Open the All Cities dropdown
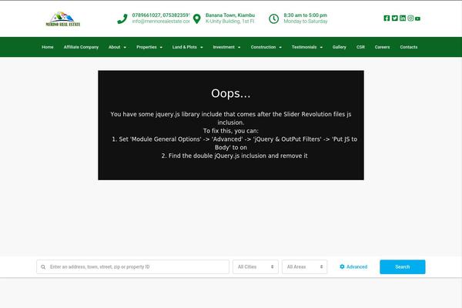 coord(256,266)
